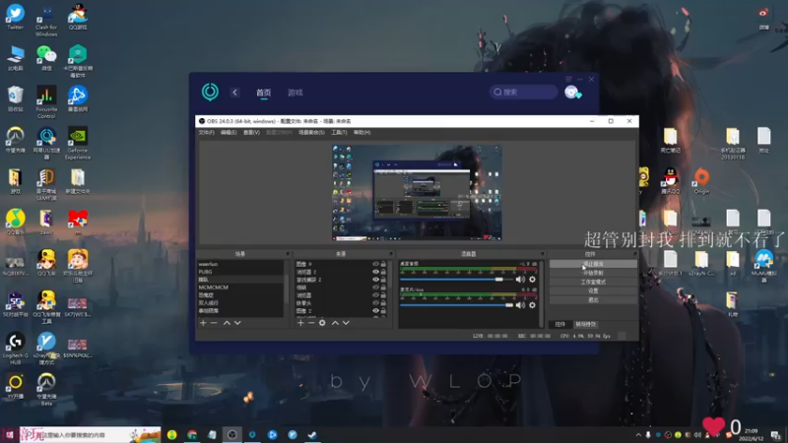The image size is (788, 443).
Task: Open Twitter desktop shortcut
Action: coord(15,17)
